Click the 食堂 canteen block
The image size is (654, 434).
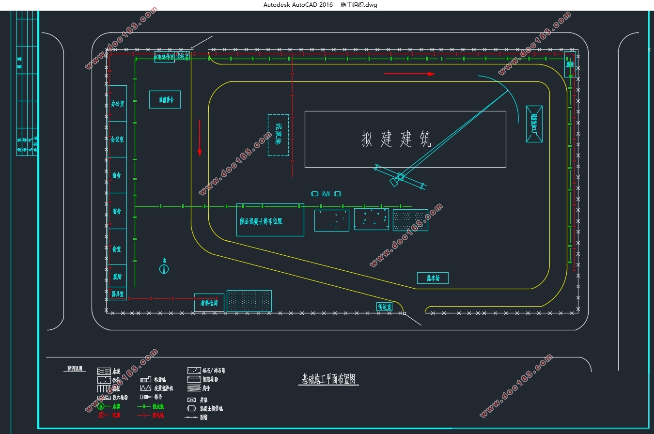[x=118, y=247]
